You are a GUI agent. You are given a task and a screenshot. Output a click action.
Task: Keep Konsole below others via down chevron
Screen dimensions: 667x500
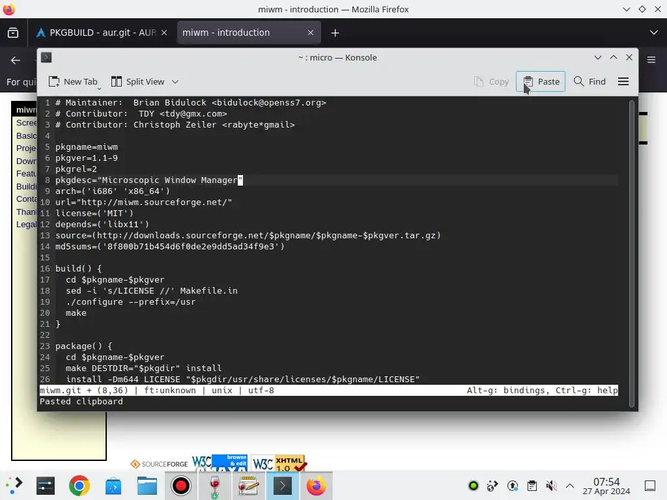coord(598,57)
